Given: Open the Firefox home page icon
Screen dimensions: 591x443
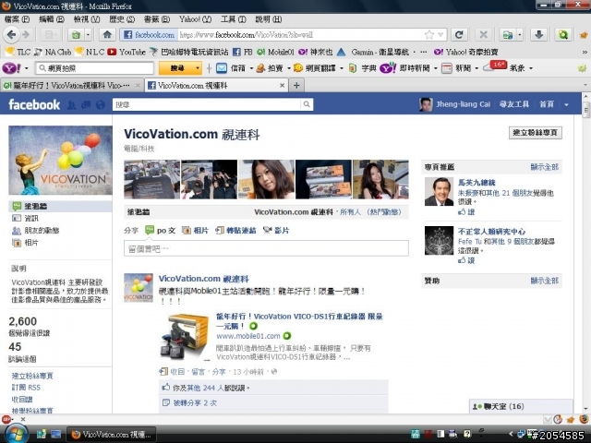Looking at the screenshot, I should coord(107,35).
